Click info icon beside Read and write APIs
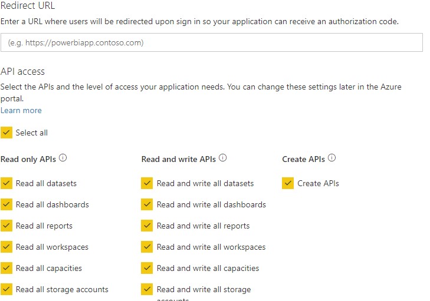 pos(222,158)
